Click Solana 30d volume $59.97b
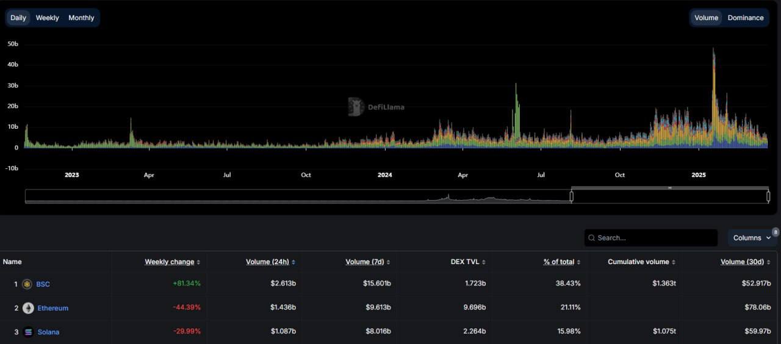781x344 pixels. pos(757,331)
